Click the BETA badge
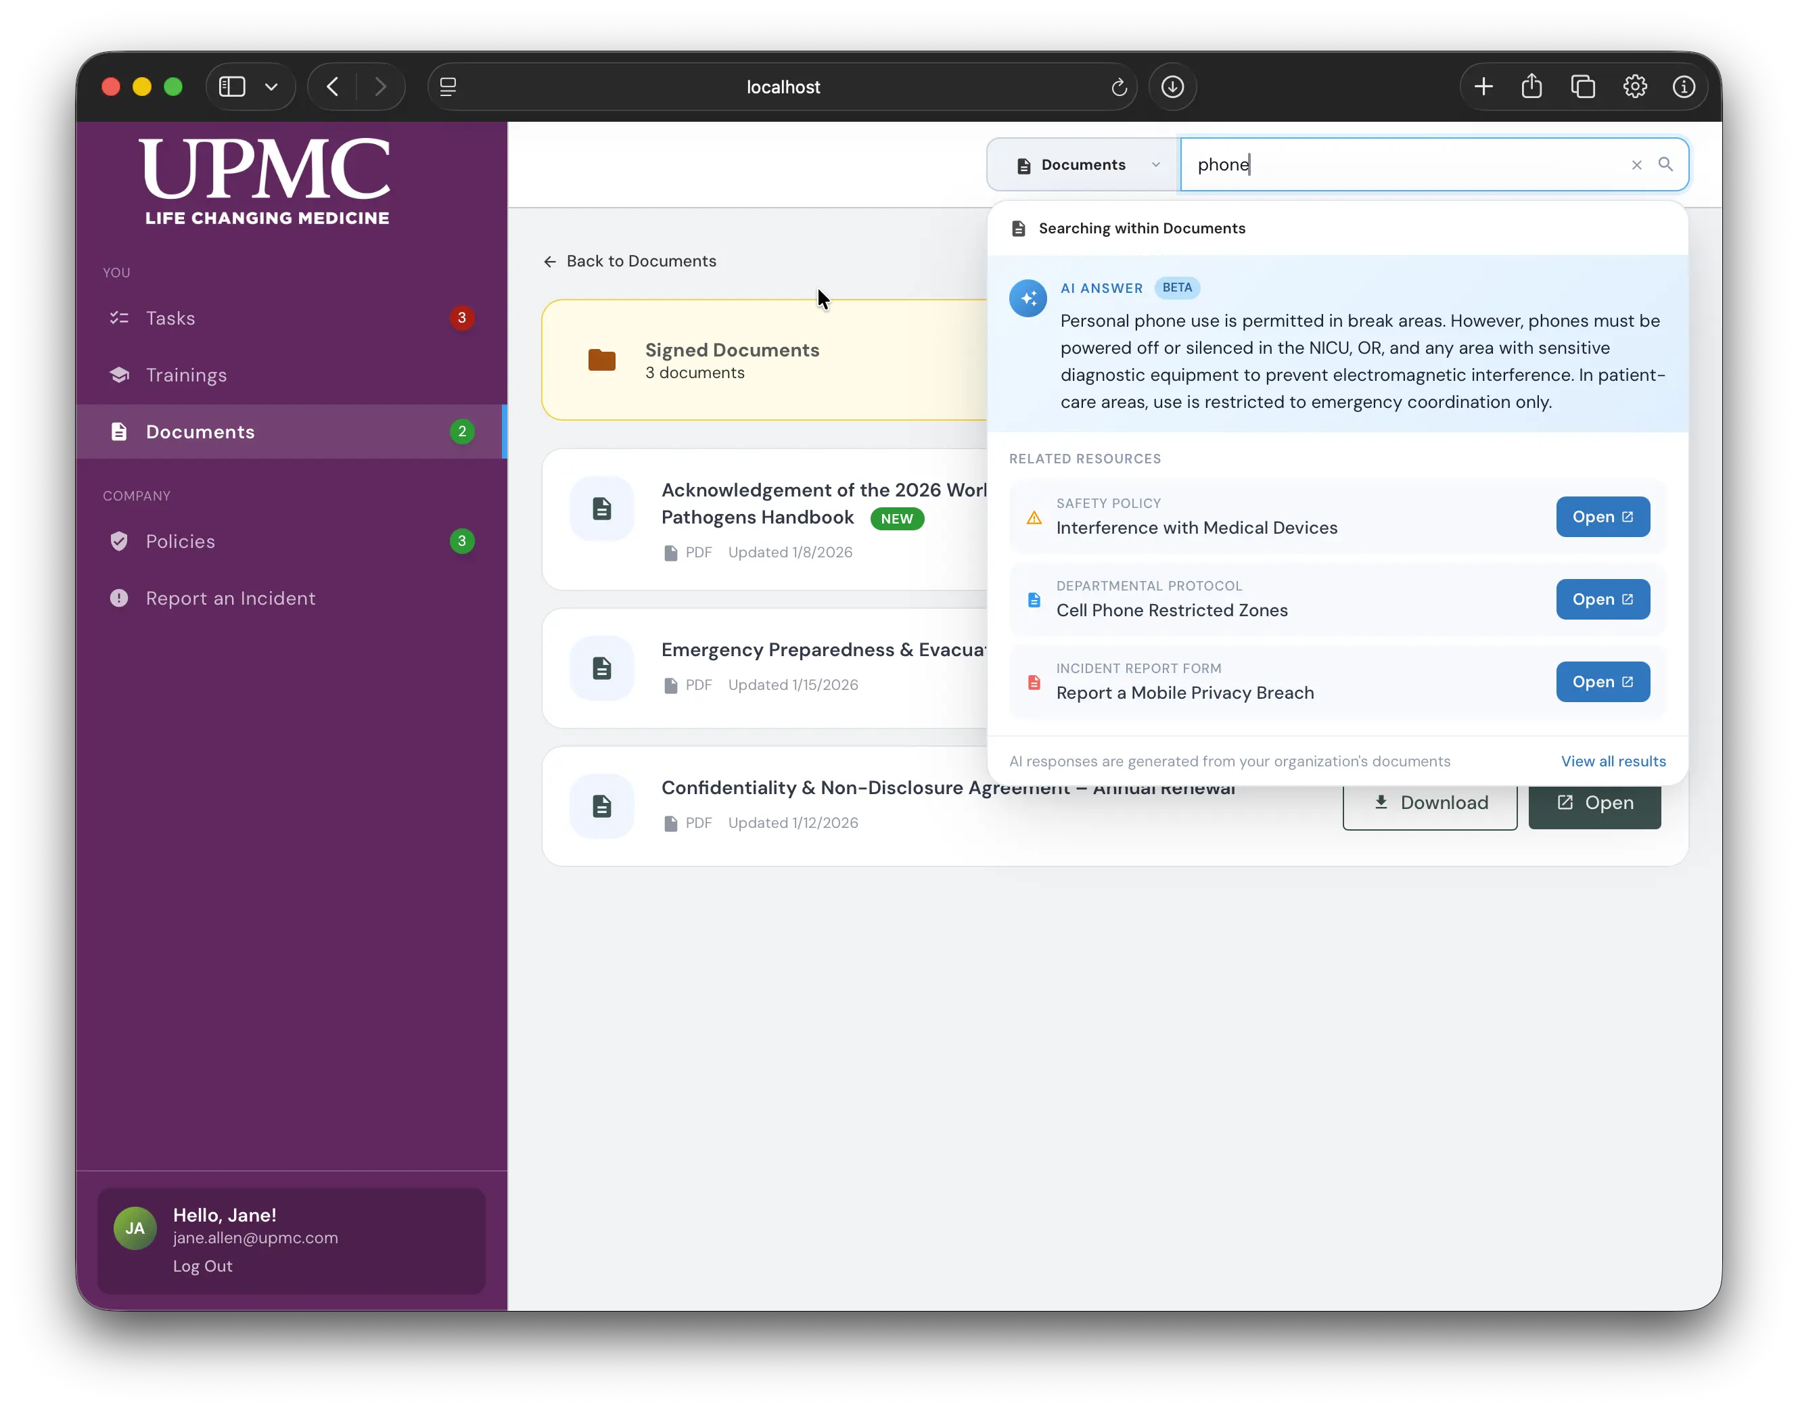The image size is (1798, 1411). point(1176,287)
